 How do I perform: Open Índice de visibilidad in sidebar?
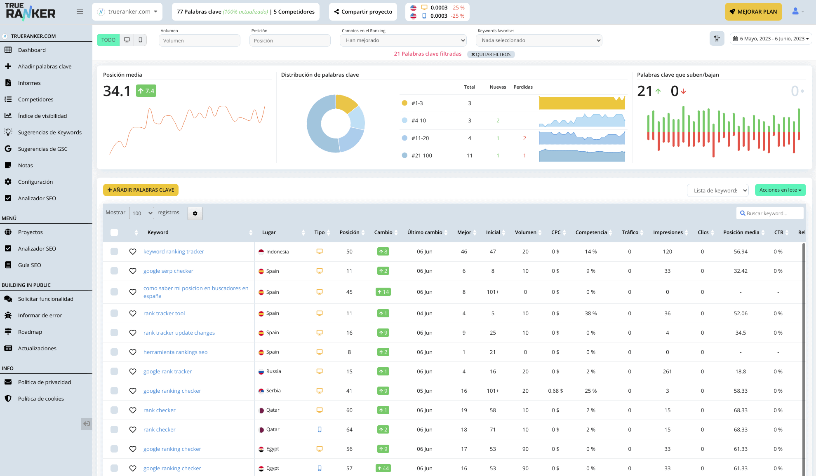pyautogui.click(x=42, y=116)
